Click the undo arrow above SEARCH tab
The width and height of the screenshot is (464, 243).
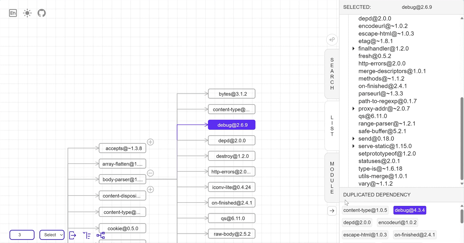pyautogui.click(x=332, y=40)
